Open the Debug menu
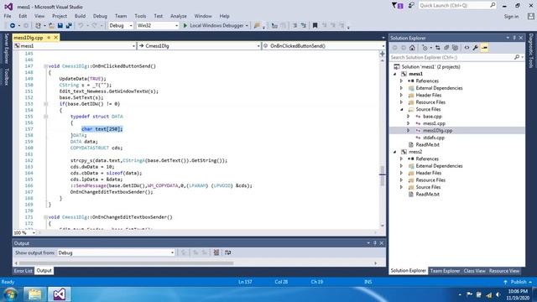The height and width of the screenshot is (302, 537). [100, 16]
